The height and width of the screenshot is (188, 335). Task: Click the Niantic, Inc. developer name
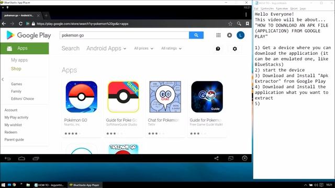click(x=72, y=124)
